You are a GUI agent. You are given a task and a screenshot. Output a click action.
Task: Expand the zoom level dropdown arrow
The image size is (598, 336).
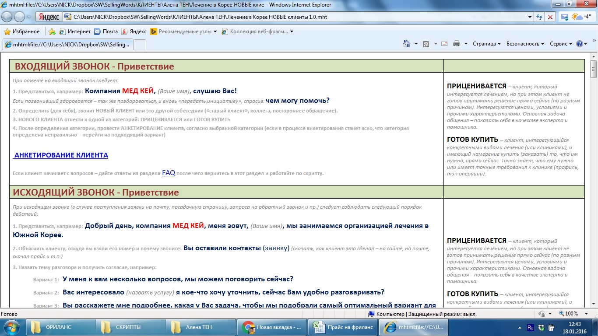pyautogui.click(x=587, y=314)
